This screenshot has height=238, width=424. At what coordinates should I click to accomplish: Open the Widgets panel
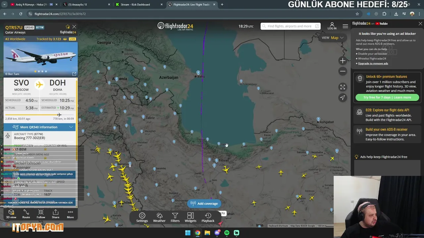pos(190,218)
